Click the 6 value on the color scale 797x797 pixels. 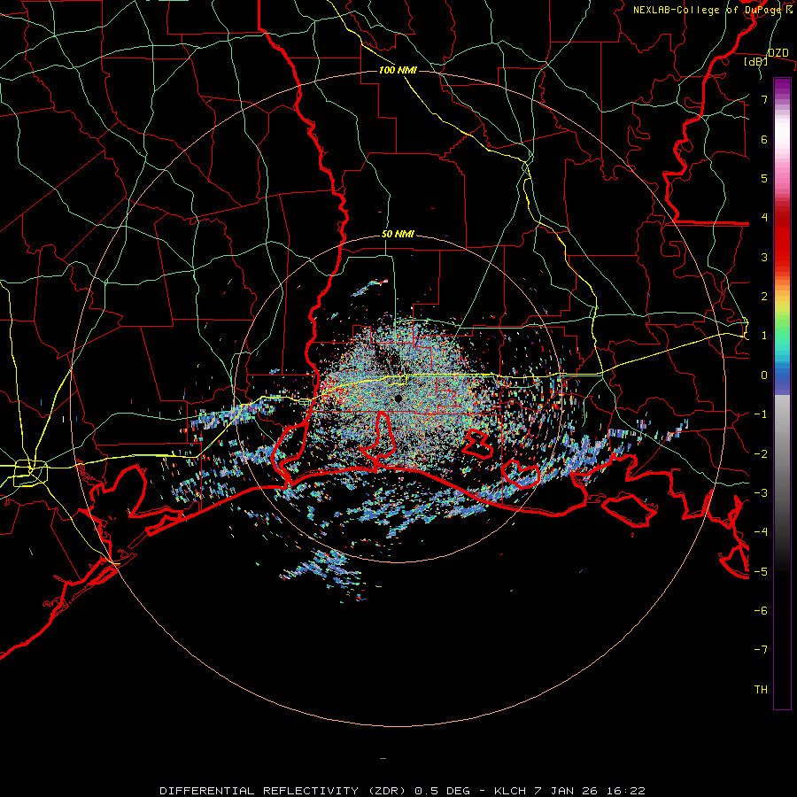764,139
